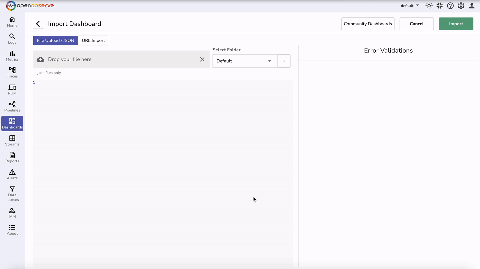Clear the file with the X icon
Image resolution: width=480 pixels, height=269 pixels.
(x=202, y=59)
